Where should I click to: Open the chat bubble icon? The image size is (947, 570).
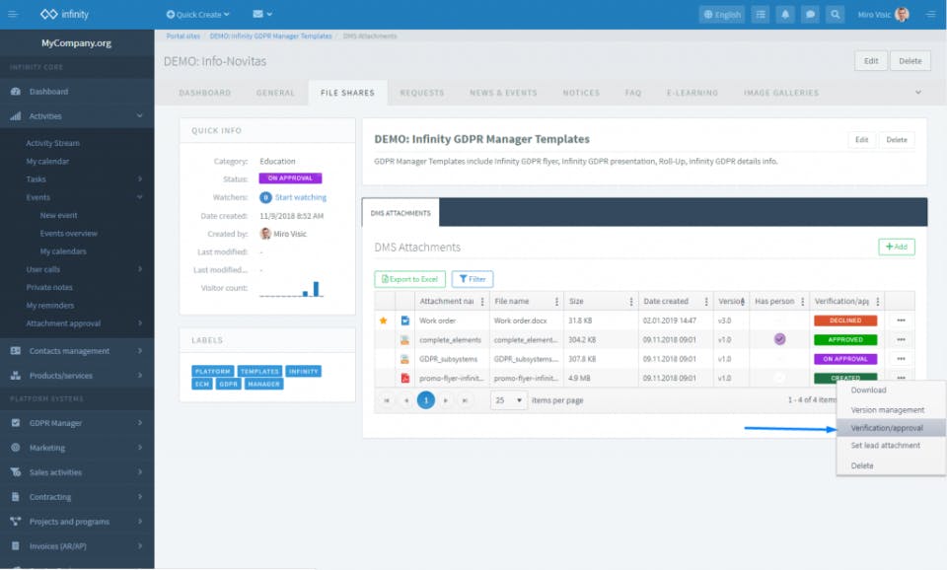(810, 15)
